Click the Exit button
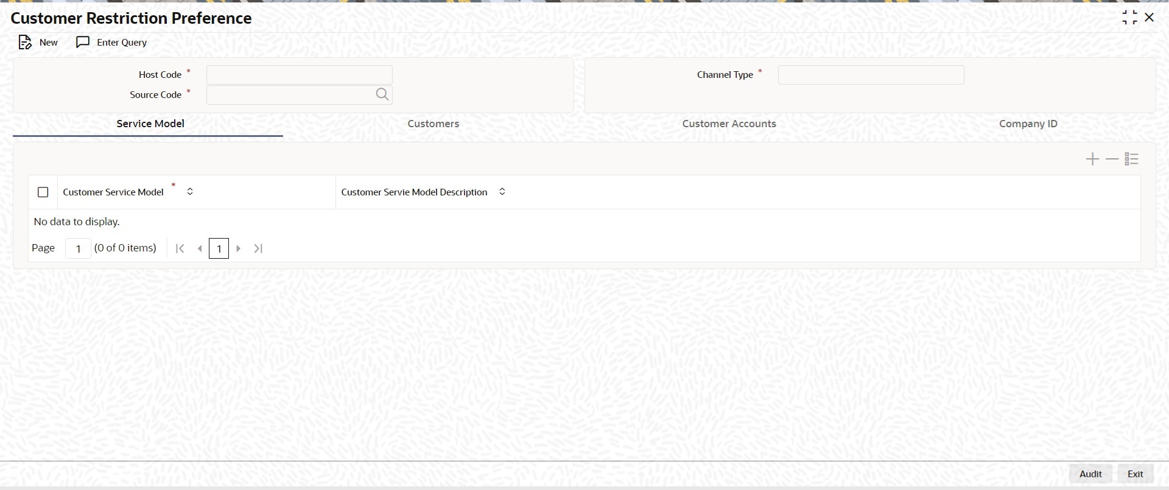Viewport: 1169px width, 490px height. 1136,474
